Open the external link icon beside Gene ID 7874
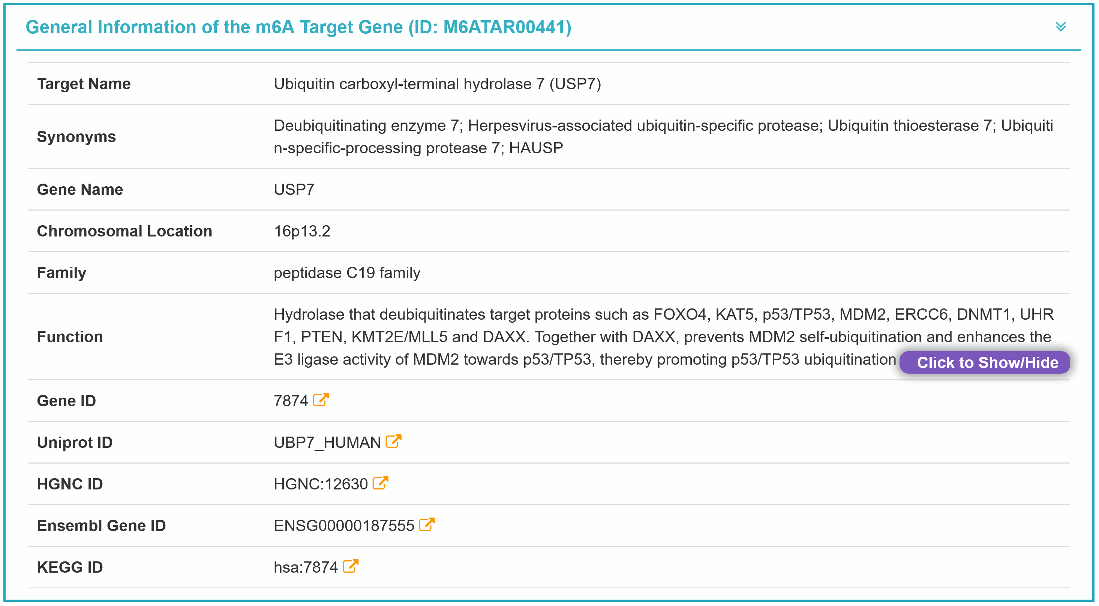The width and height of the screenshot is (1099, 606). pyautogui.click(x=320, y=400)
